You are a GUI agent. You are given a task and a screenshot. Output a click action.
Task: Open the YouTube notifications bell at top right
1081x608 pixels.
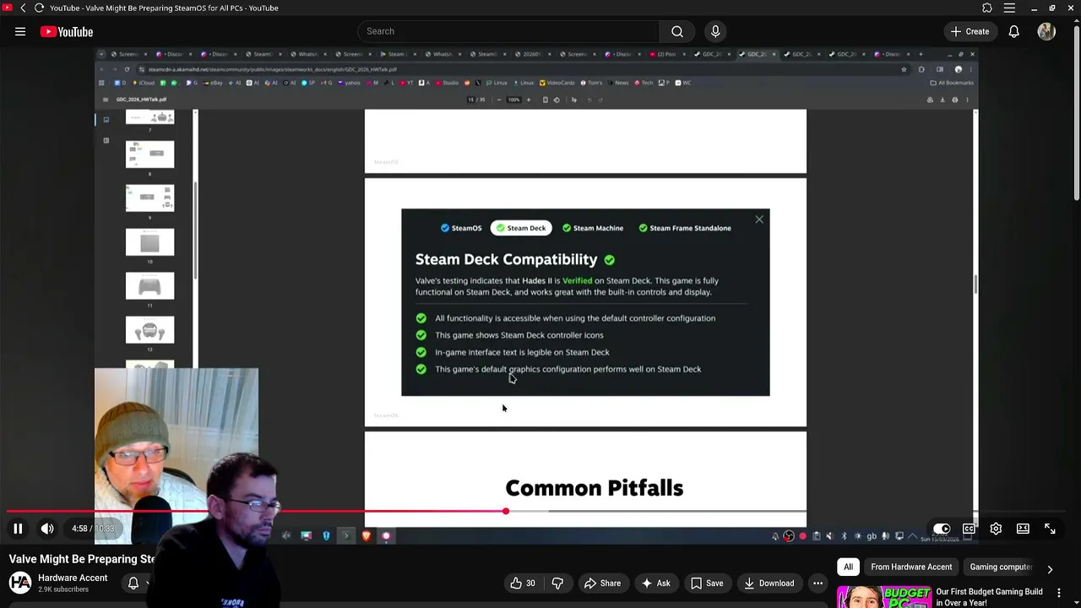tap(1014, 31)
